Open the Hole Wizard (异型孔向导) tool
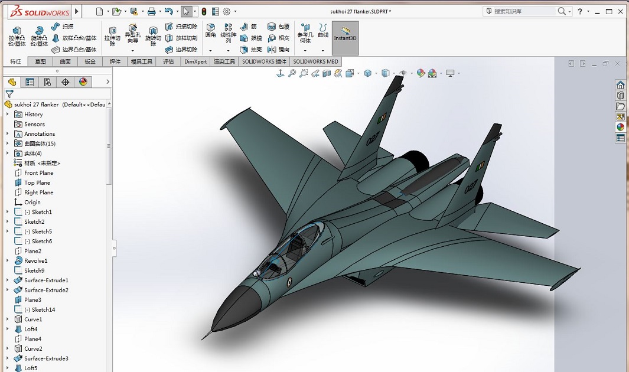 (x=132, y=34)
